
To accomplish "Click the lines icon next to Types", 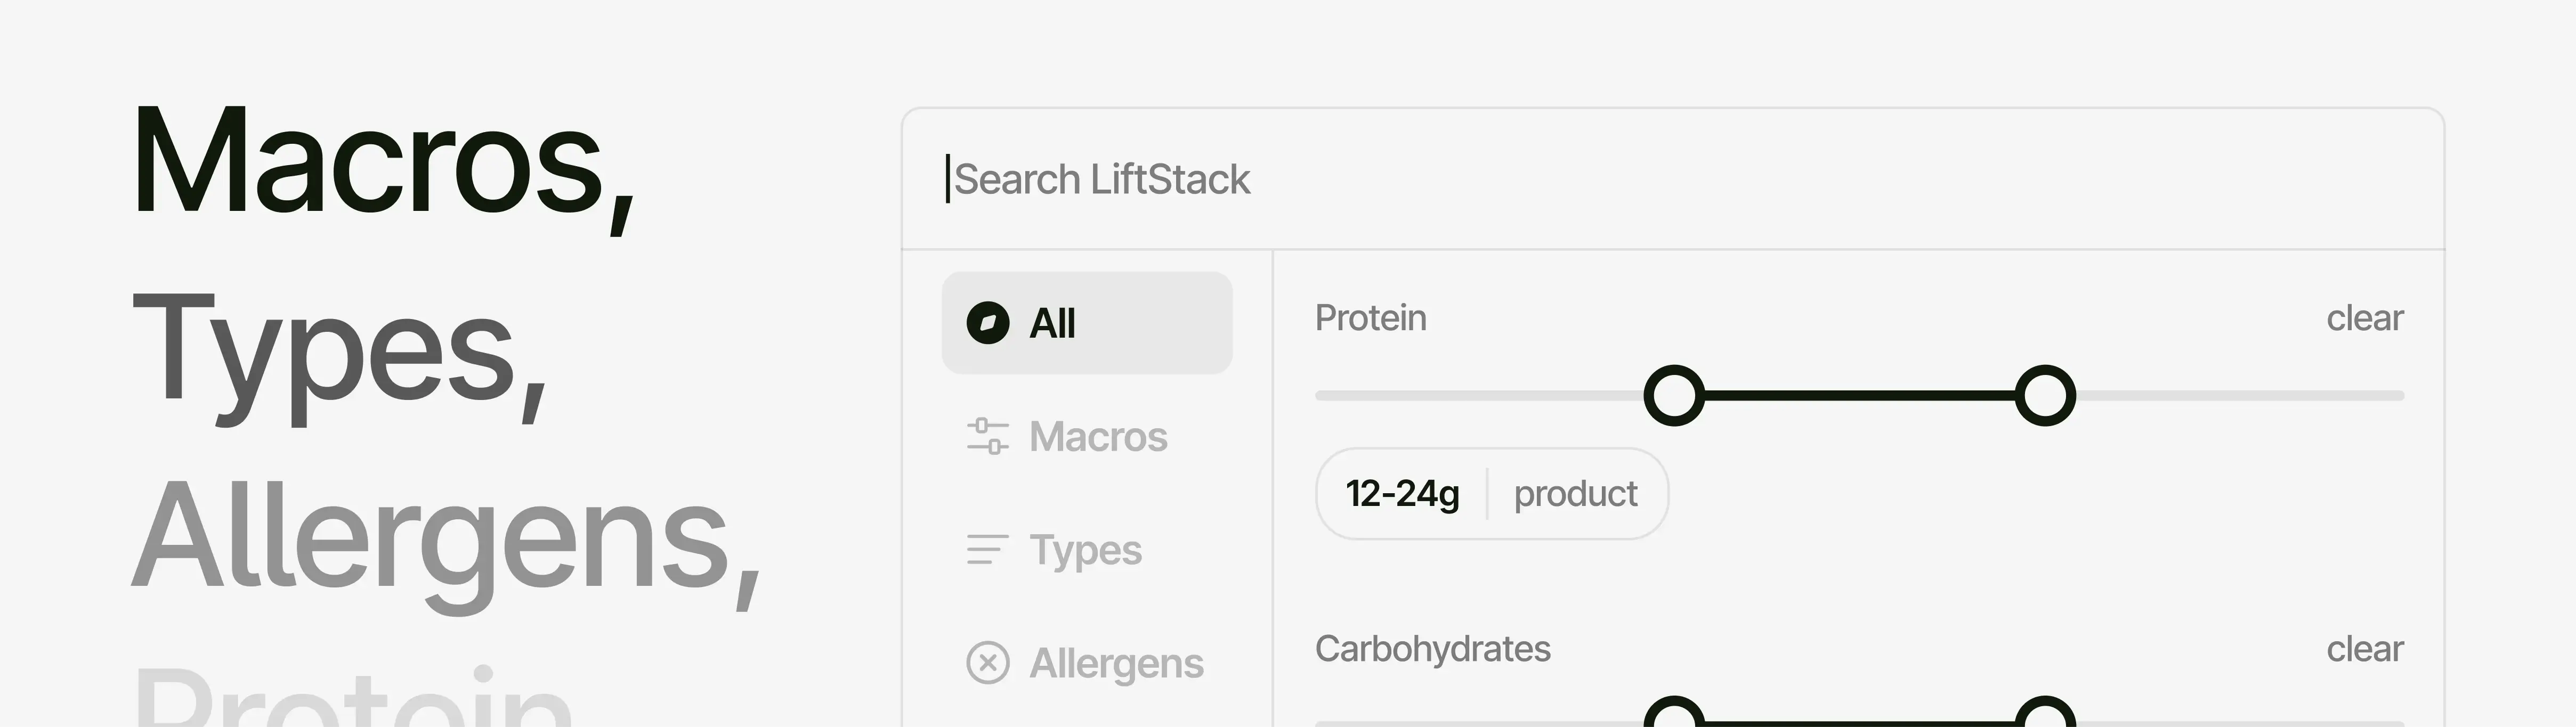I will 987,549.
